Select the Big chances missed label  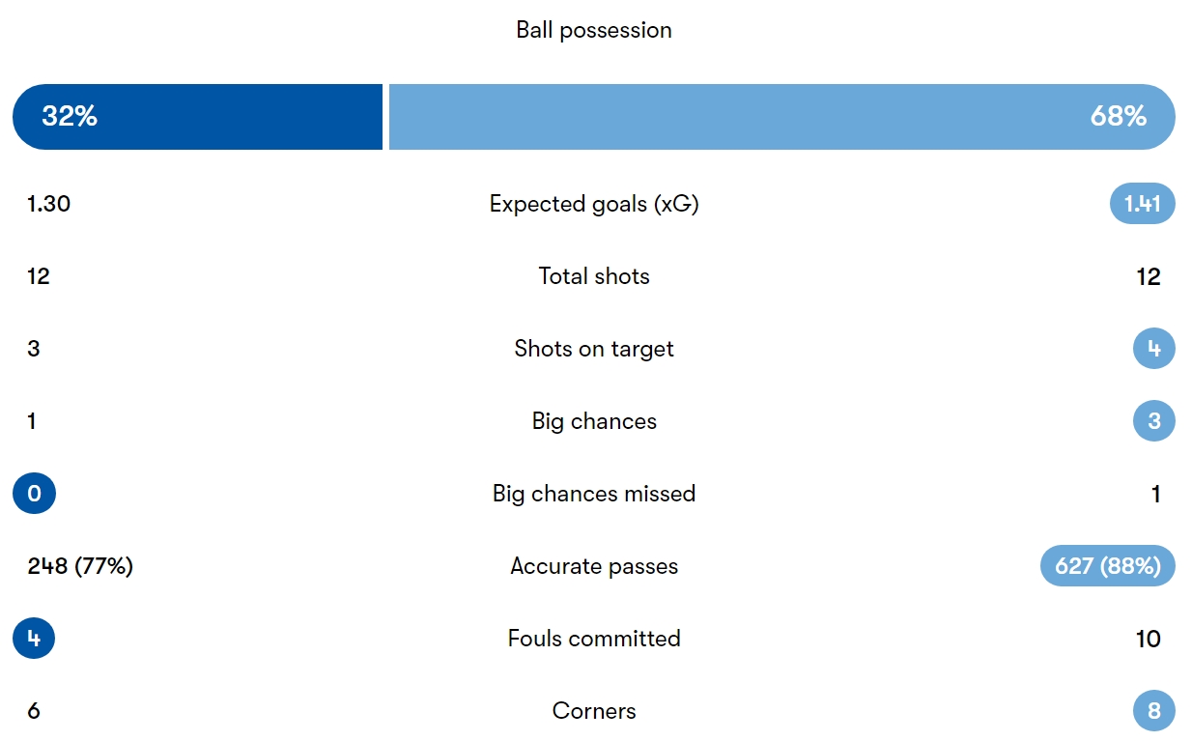coord(594,494)
